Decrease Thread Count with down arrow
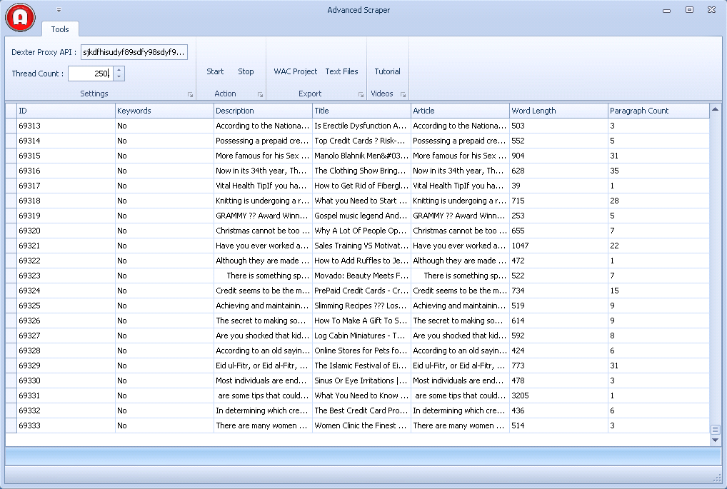This screenshot has width=727, height=489. coord(119,77)
